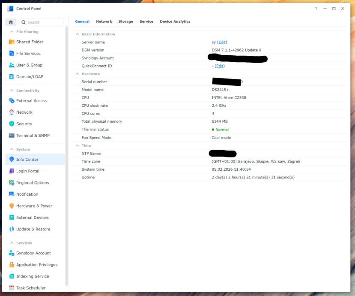Click Hardware & Power bulb icon

(12, 206)
